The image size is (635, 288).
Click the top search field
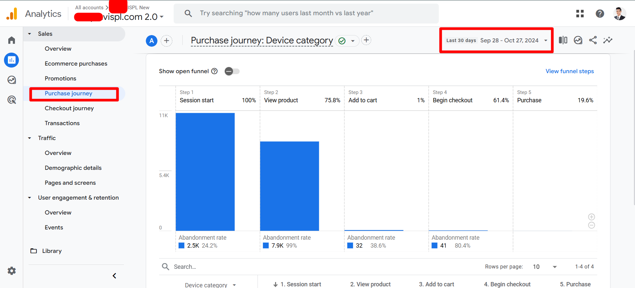coord(306,13)
